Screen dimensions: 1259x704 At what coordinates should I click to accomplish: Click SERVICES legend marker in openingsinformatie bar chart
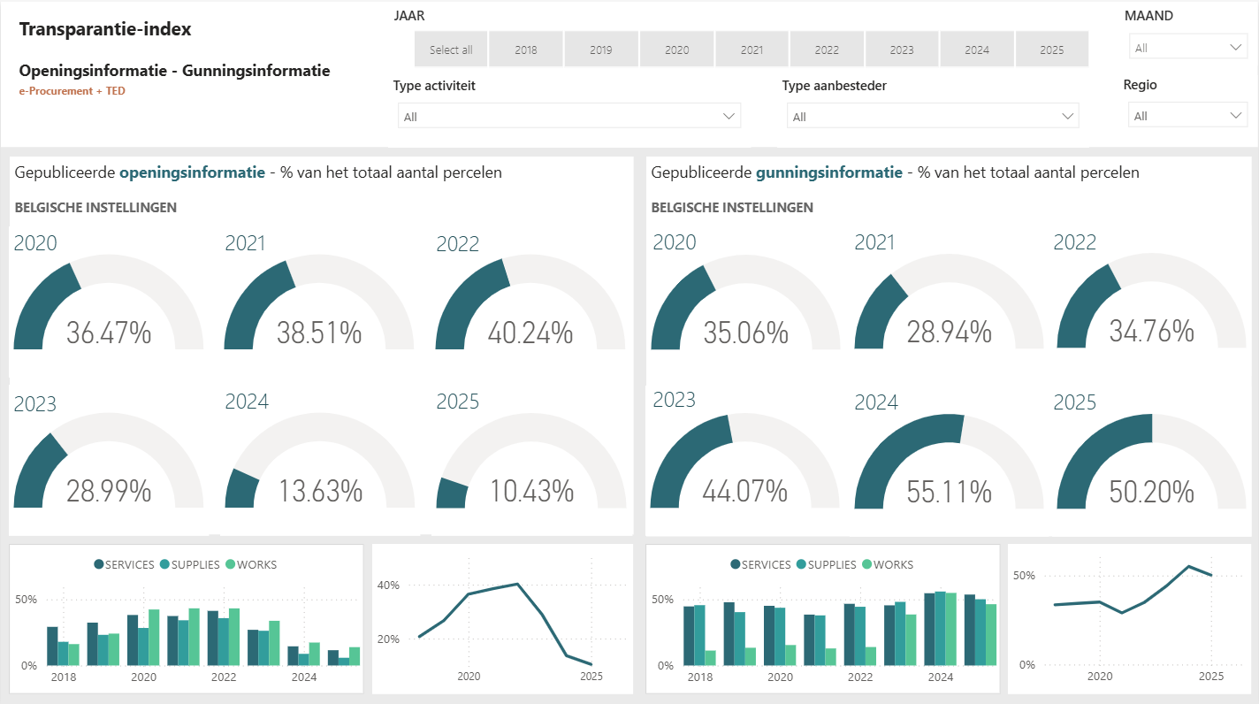point(99,564)
